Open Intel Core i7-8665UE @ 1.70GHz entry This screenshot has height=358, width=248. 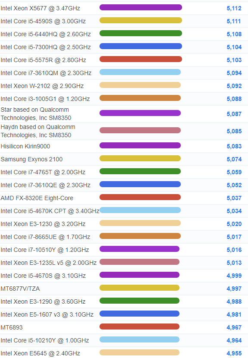[45, 237]
